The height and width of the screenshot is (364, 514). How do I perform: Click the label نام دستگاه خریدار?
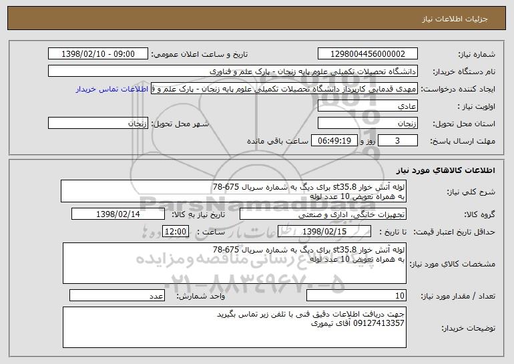(464, 72)
